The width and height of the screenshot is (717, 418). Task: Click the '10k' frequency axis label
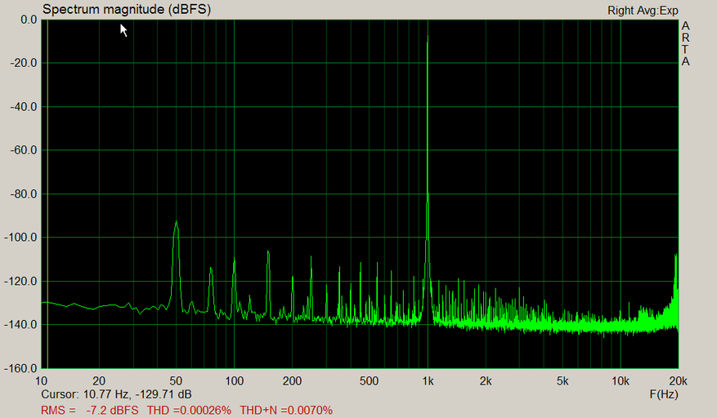coord(621,381)
